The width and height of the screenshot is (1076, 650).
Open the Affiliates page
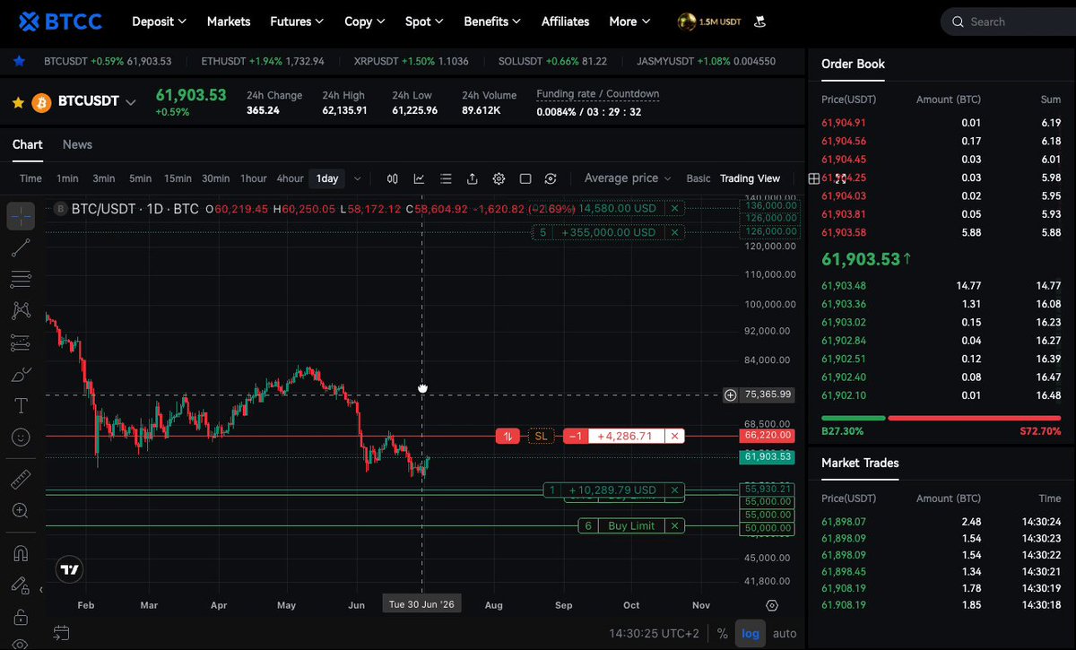(x=566, y=22)
